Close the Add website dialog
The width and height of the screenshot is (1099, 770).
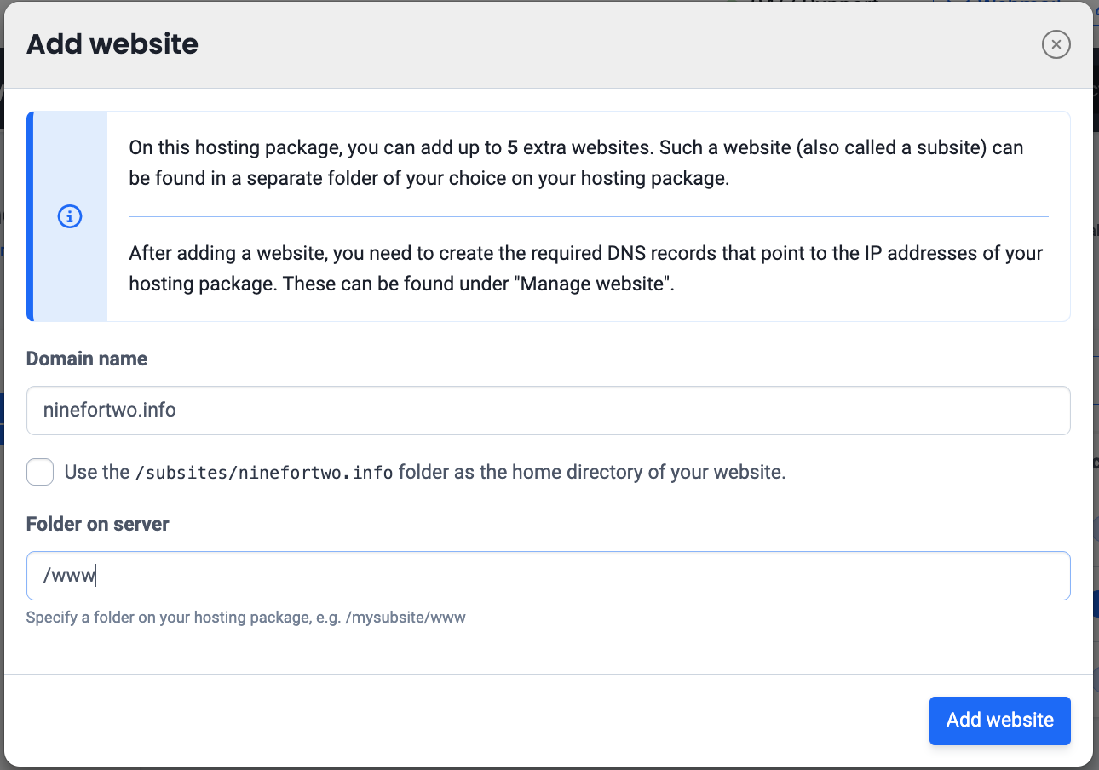pos(1056,44)
